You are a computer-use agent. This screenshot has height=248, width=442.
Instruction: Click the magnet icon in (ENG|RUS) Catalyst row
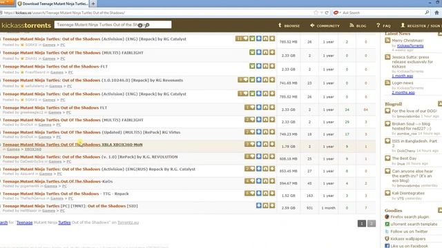pos(265,169)
